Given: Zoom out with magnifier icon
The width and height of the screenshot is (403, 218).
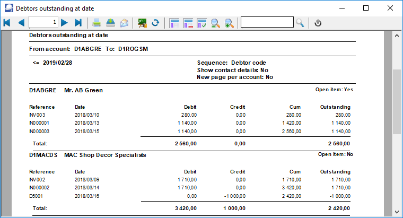Looking at the screenshot, I should coord(215,23).
